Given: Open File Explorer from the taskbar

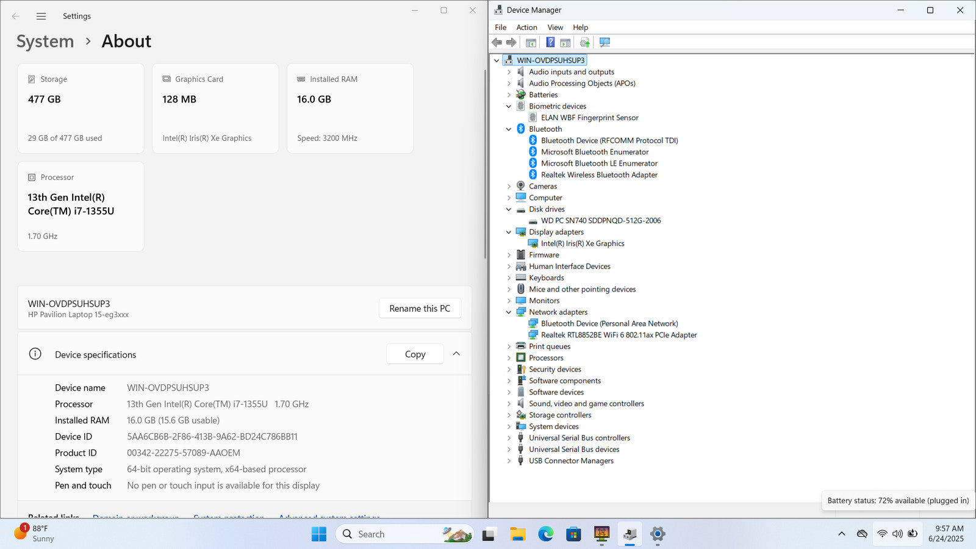Looking at the screenshot, I should (x=517, y=534).
